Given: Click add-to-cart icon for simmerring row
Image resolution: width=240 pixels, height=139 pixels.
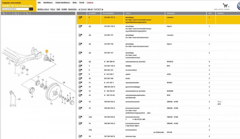Looking at the screenshot, I should click(x=80, y=136).
